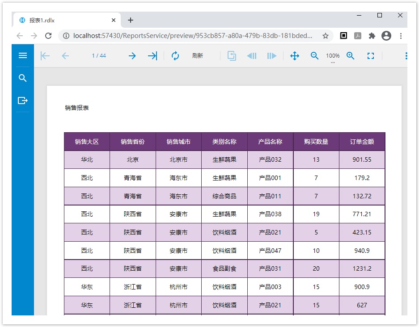The height and width of the screenshot is (327, 419).
Task: Zoom in the report view
Action: click(x=350, y=56)
